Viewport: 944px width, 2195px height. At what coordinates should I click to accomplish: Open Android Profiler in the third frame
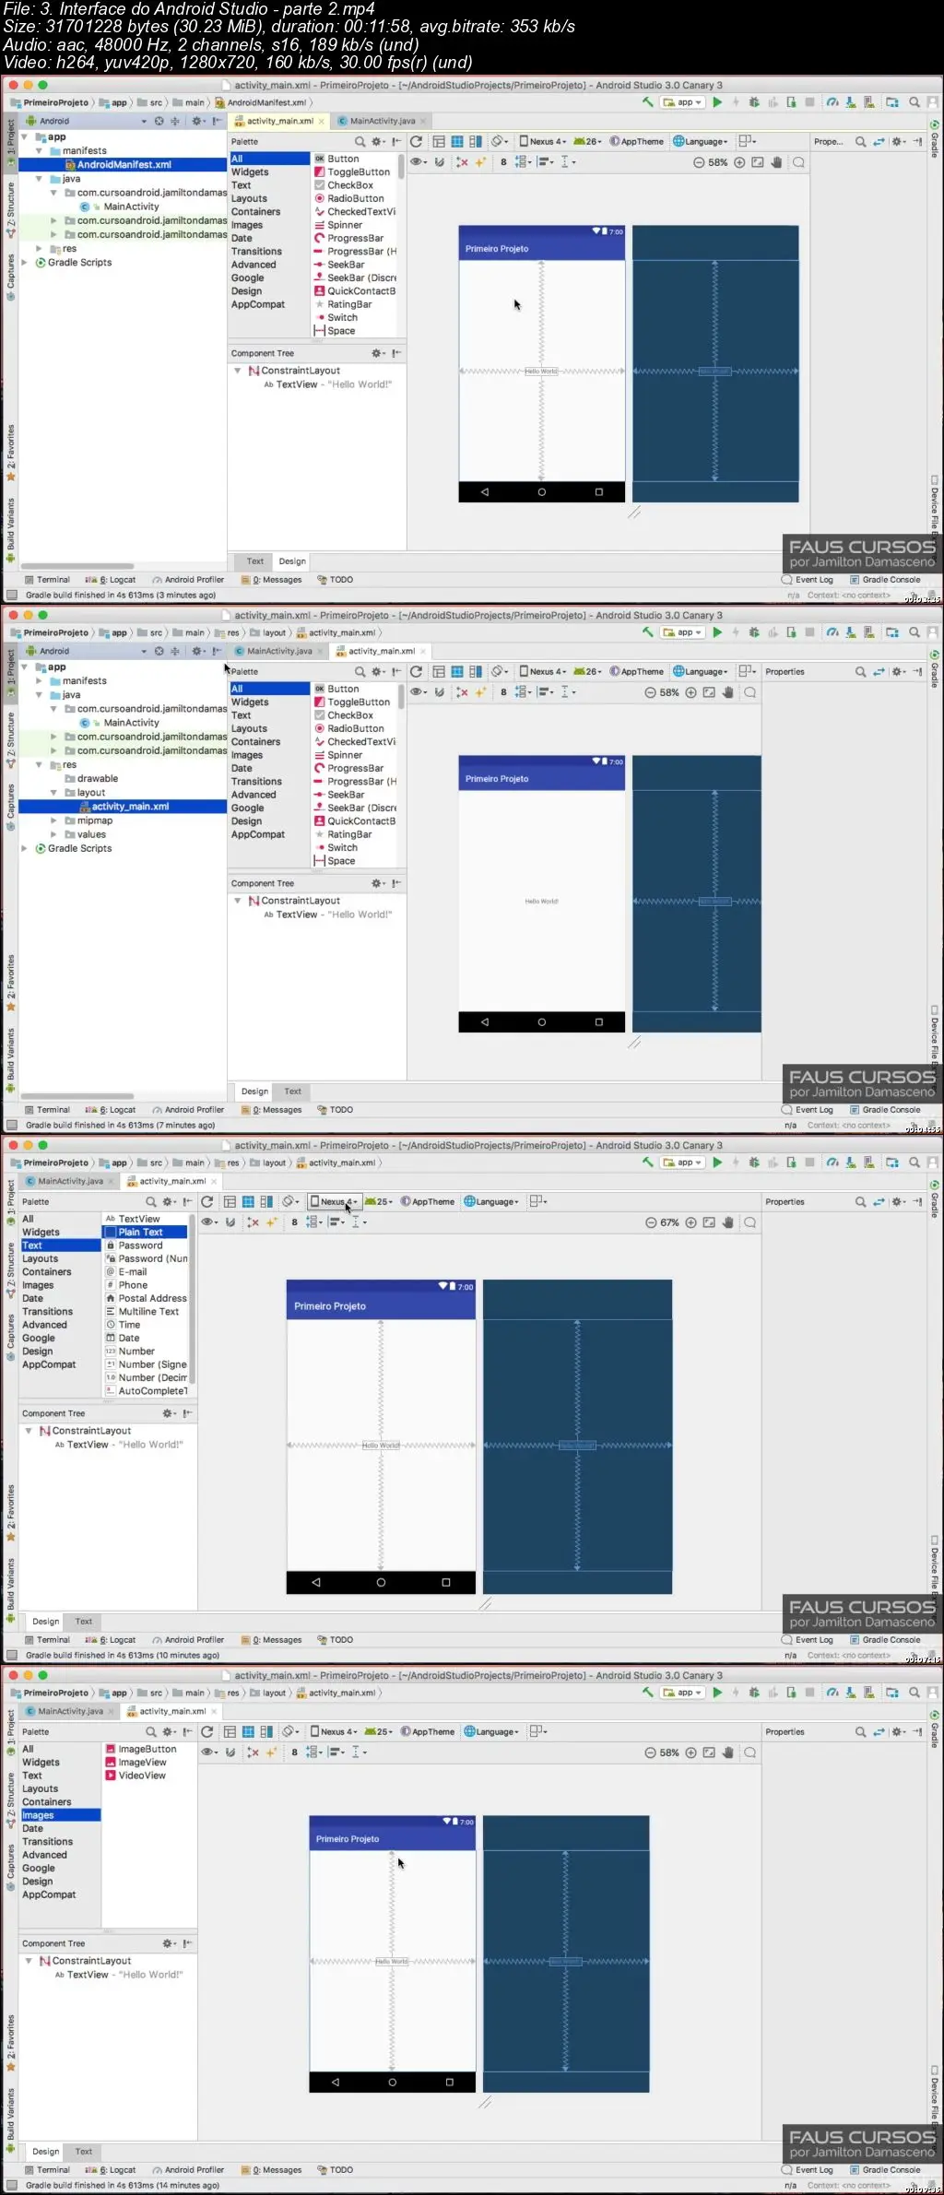(188, 1640)
